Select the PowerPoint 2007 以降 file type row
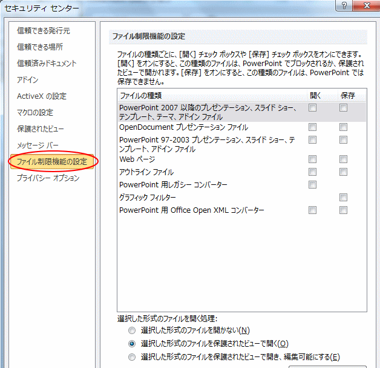The width and height of the screenshot is (380, 368). point(242,112)
